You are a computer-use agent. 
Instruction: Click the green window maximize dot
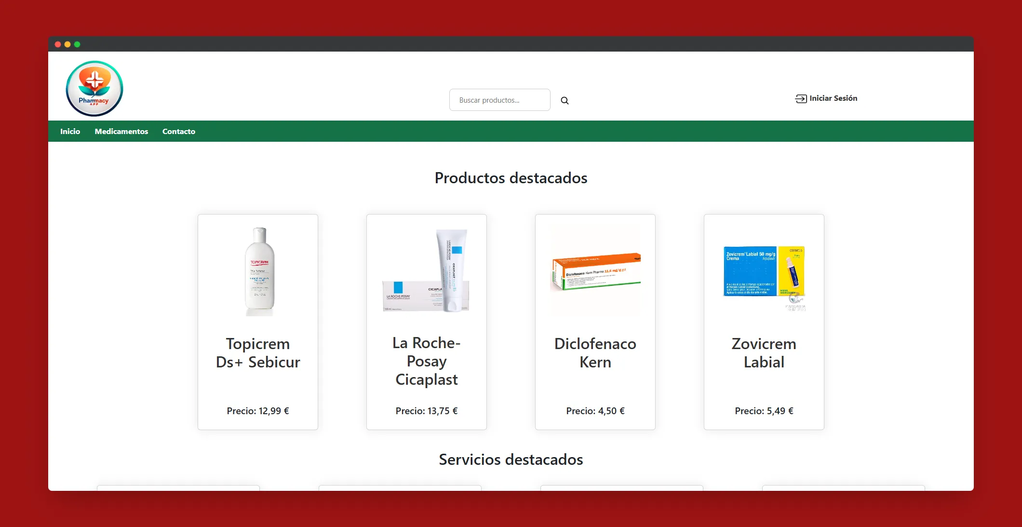tap(77, 44)
